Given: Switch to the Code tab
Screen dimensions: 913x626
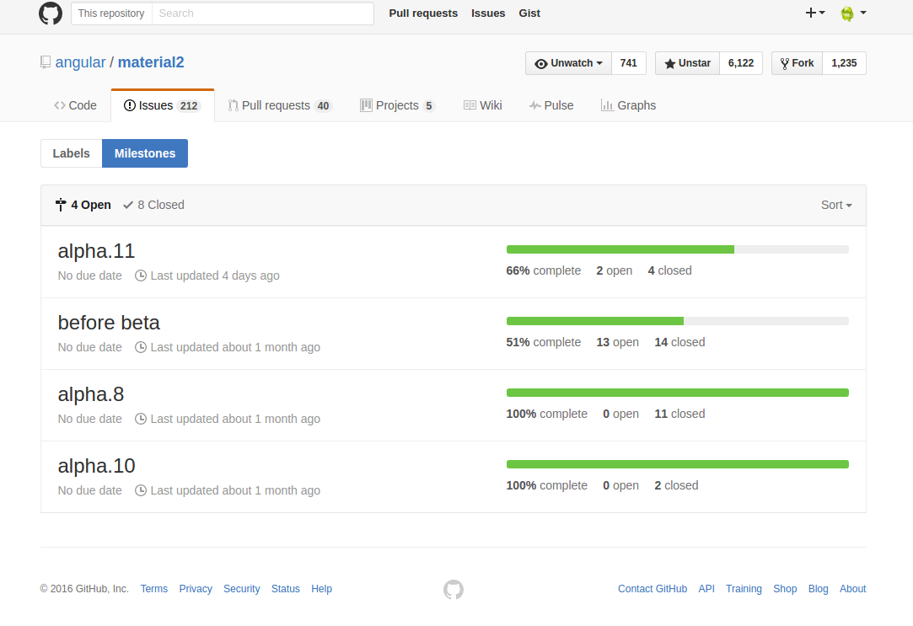Looking at the screenshot, I should (x=75, y=105).
